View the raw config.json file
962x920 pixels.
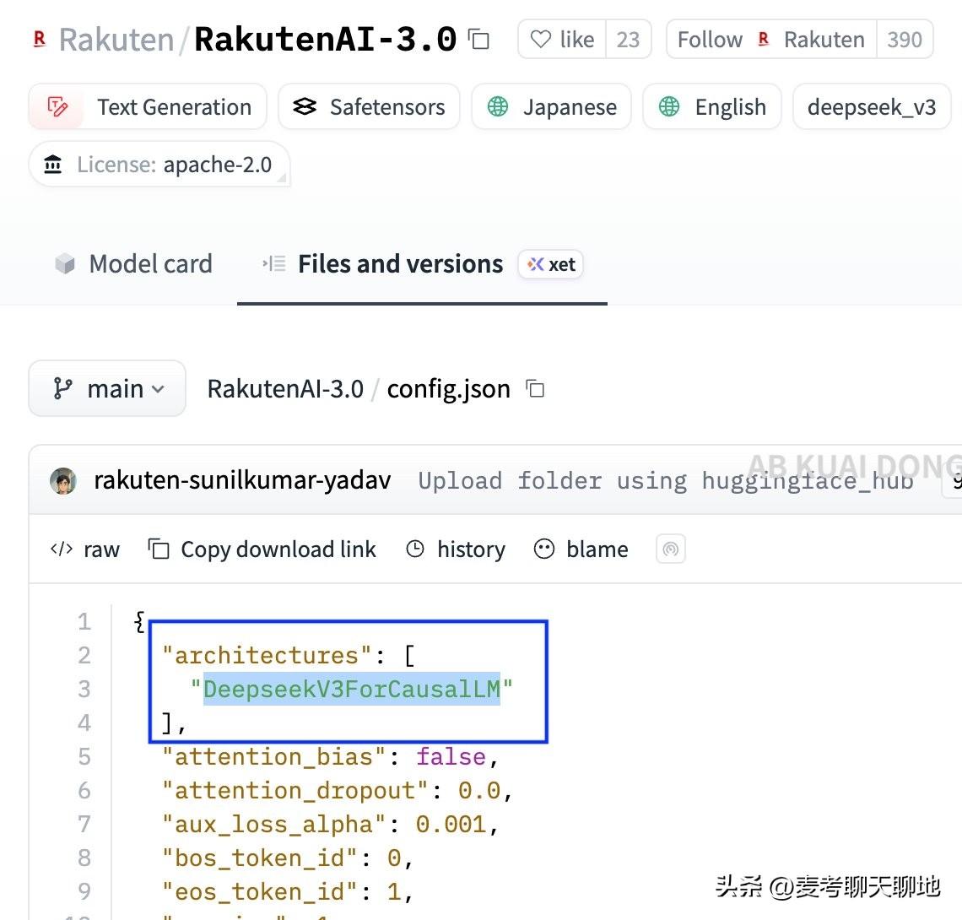click(85, 549)
